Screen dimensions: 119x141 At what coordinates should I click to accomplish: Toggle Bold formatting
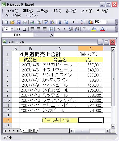18,29
